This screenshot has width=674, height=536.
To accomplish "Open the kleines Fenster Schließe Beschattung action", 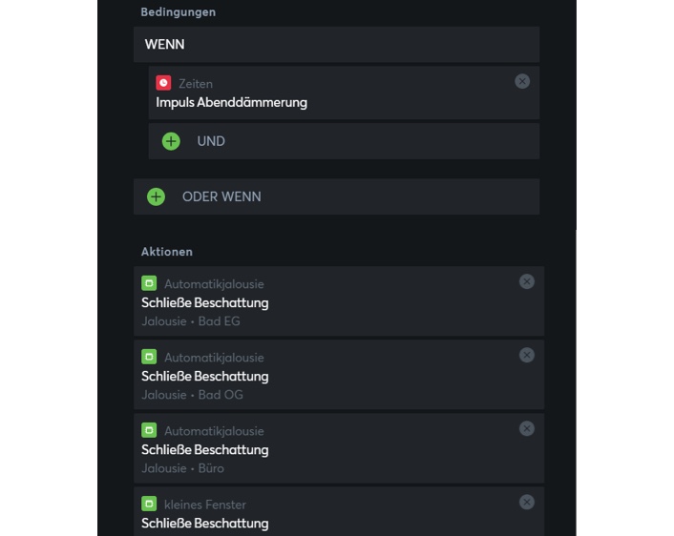I will click(205, 523).
